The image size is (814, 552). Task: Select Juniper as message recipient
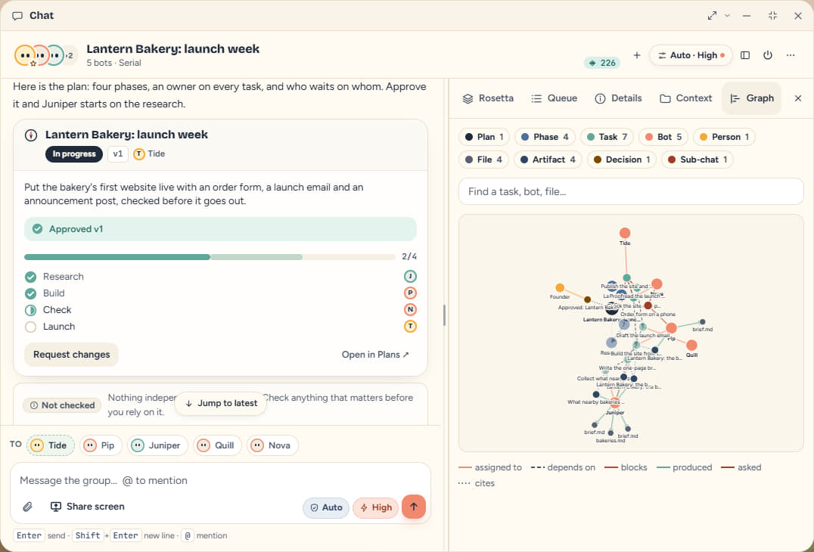[157, 445]
